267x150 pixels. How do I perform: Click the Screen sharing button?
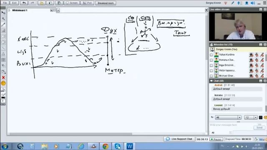72,3
